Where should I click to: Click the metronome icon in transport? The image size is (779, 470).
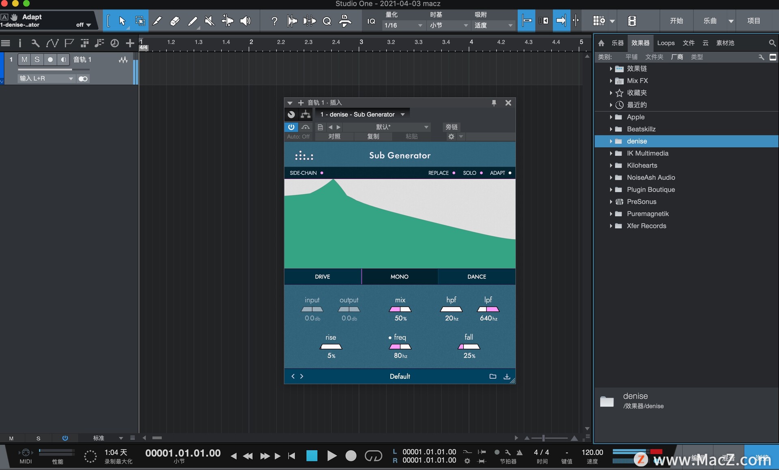tap(519, 452)
